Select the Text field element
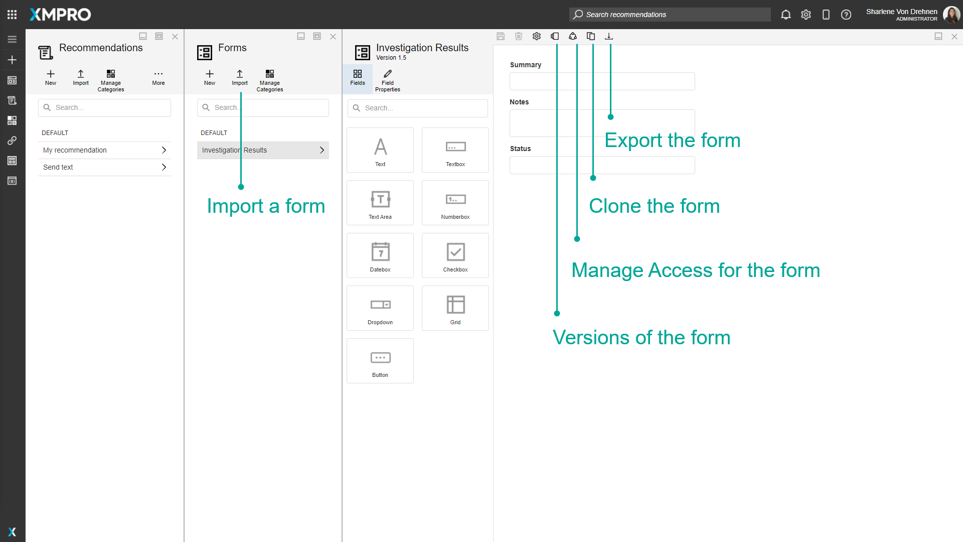Image resolution: width=963 pixels, height=542 pixels. 380,150
